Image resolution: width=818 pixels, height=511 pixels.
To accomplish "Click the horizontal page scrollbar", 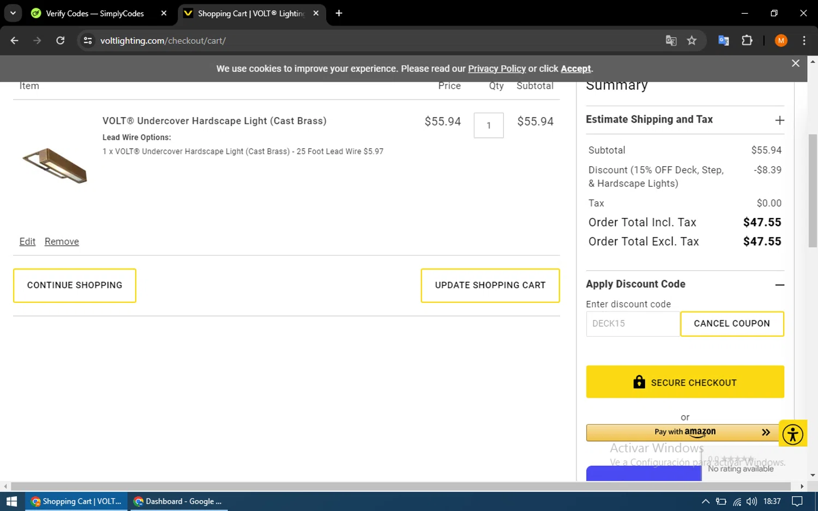I will coord(401,486).
